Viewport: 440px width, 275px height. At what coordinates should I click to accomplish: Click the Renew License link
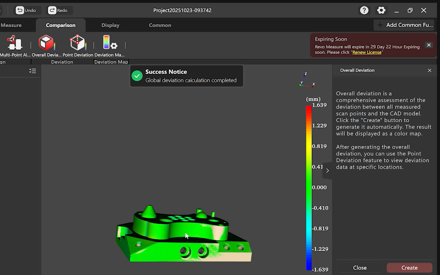coord(367,52)
